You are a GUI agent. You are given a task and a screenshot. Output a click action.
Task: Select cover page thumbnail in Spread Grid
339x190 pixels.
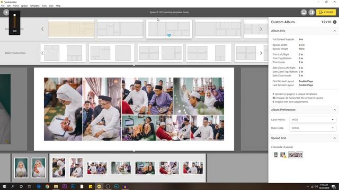pos(275,155)
